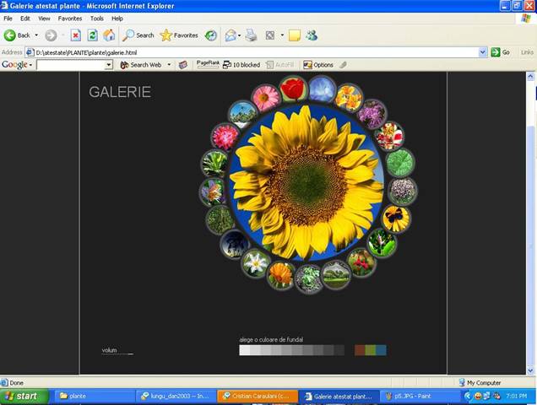Refresh the page with the Refresh icon
The image size is (537, 405).
[x=92, y=35]
